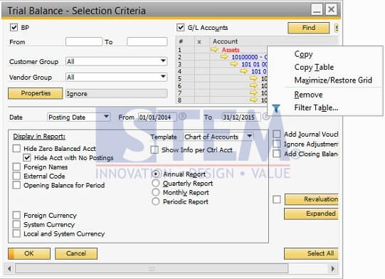Image resolution: width=385 pixels, height=279 pixels.
Task: Click the arrow icon in row 7
Action: [x=253, y=93]
